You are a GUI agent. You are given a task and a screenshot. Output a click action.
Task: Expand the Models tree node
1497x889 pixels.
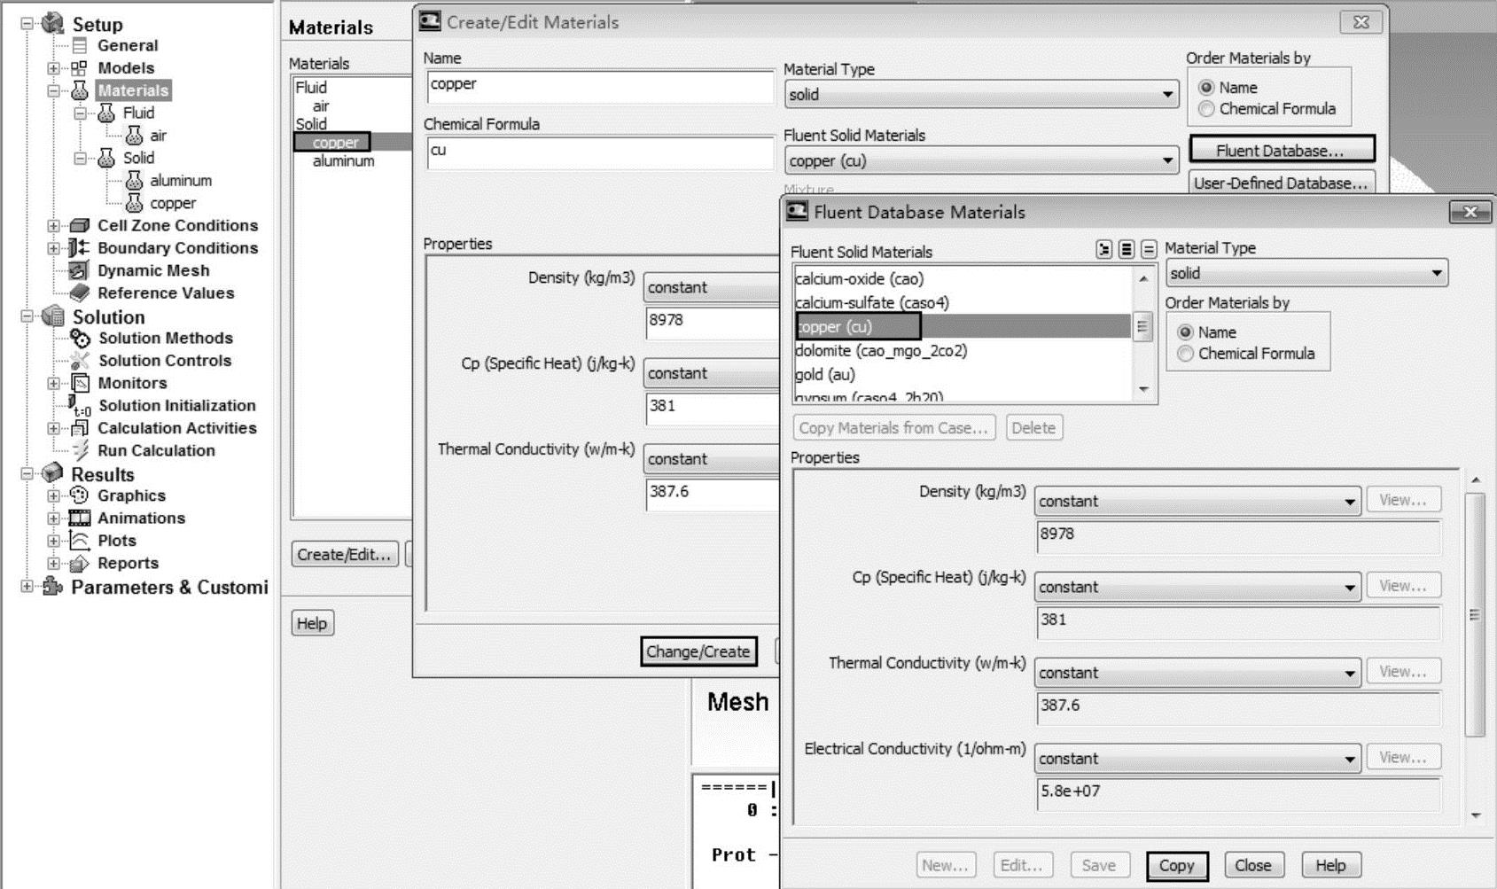[x=54, y=68]
